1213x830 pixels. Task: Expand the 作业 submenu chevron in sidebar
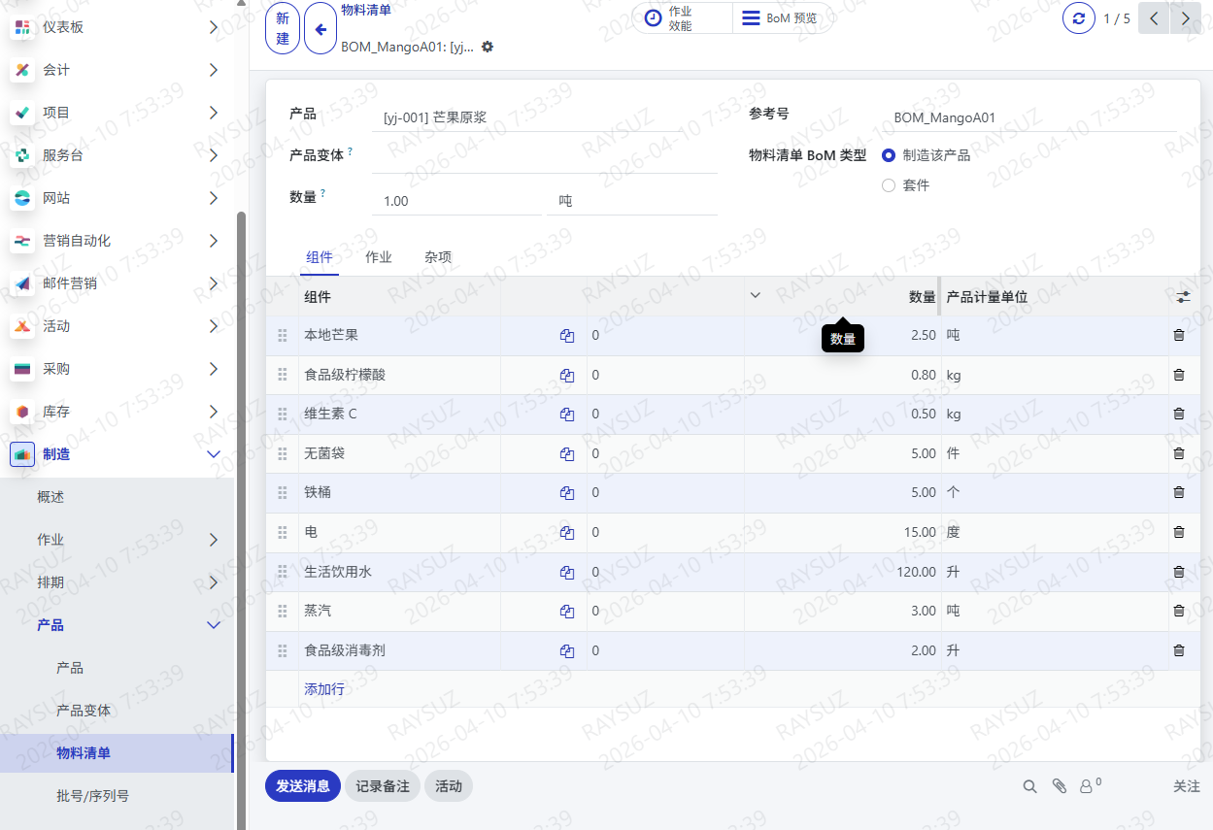[x=214, y=540]
